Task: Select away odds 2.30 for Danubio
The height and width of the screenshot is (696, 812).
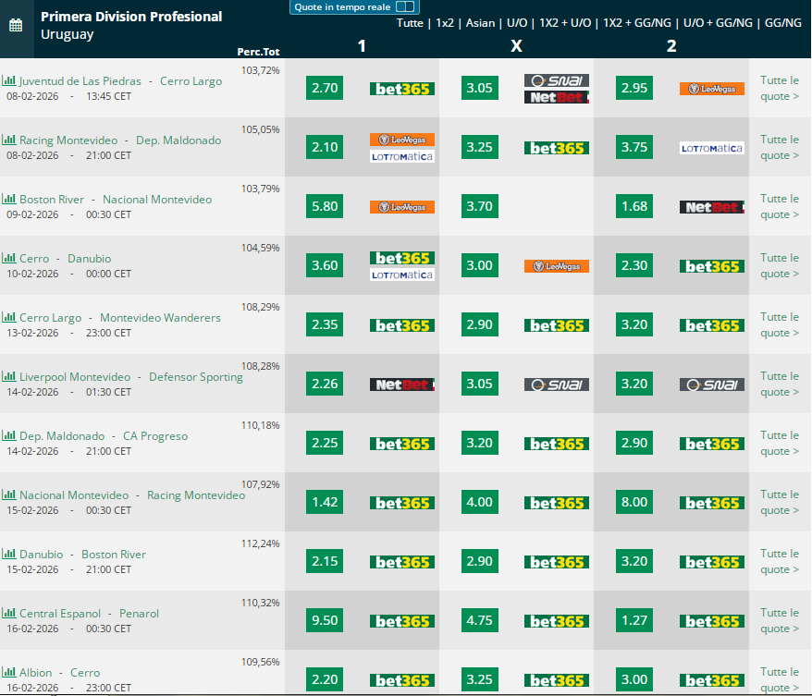Action: pyautogui.click(x=634, y=265)
